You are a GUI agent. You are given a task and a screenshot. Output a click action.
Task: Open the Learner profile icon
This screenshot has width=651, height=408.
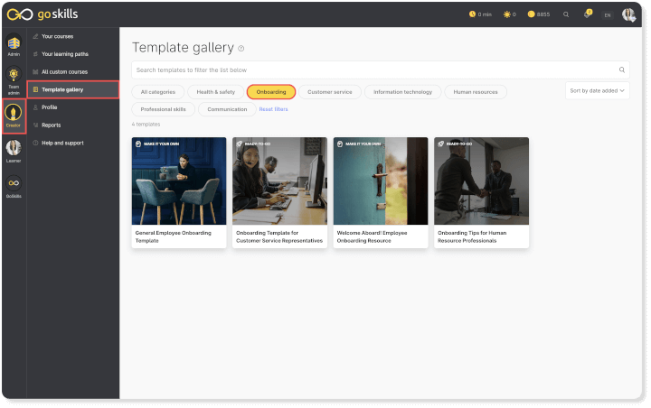14,149
